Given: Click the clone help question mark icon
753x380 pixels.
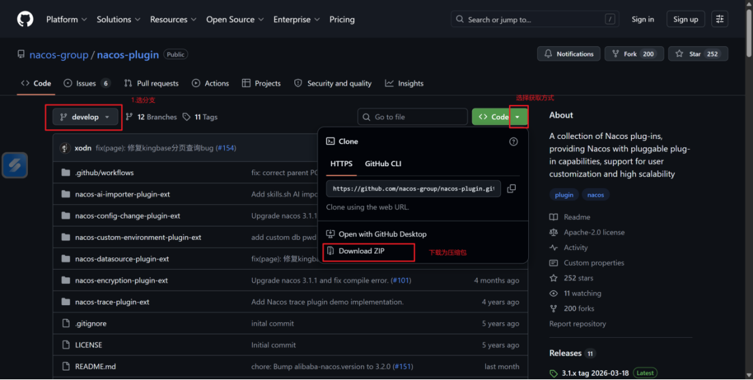Looking at the screenshot, I should click(513, 142).
